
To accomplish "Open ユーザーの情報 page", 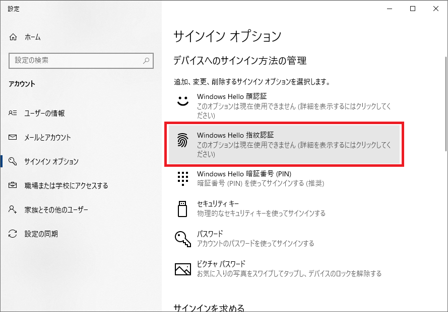I will [x=44, y=114].
